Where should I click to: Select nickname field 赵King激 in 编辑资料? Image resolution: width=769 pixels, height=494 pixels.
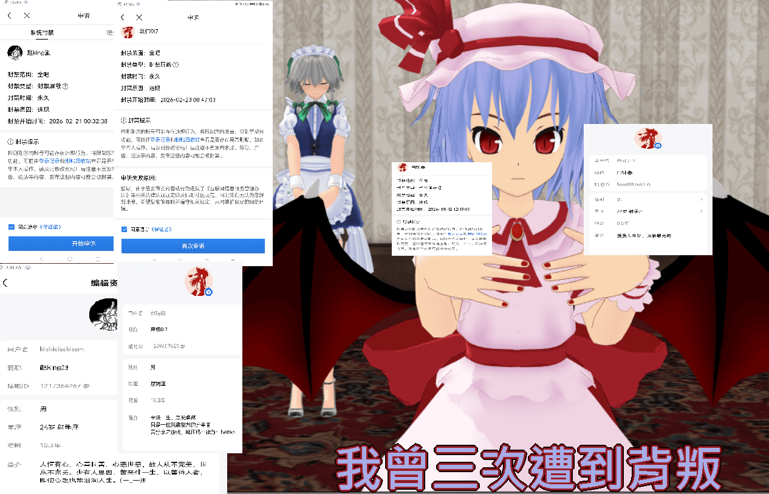coord(55,368)
